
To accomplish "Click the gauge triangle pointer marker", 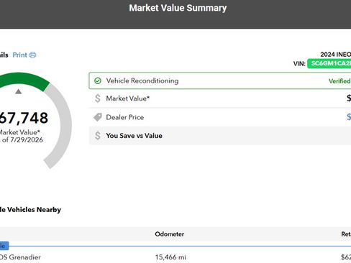I will [x=19, y=91].
